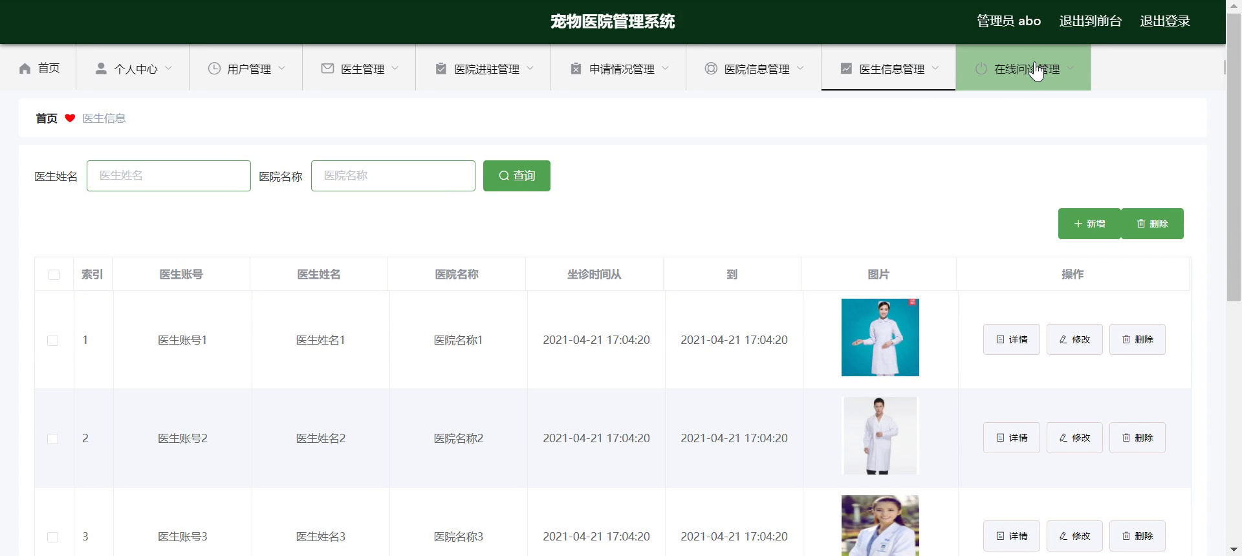Click the 首页 breadcrumb link
Screen dimensions: 1242x556
pos(47,118)
